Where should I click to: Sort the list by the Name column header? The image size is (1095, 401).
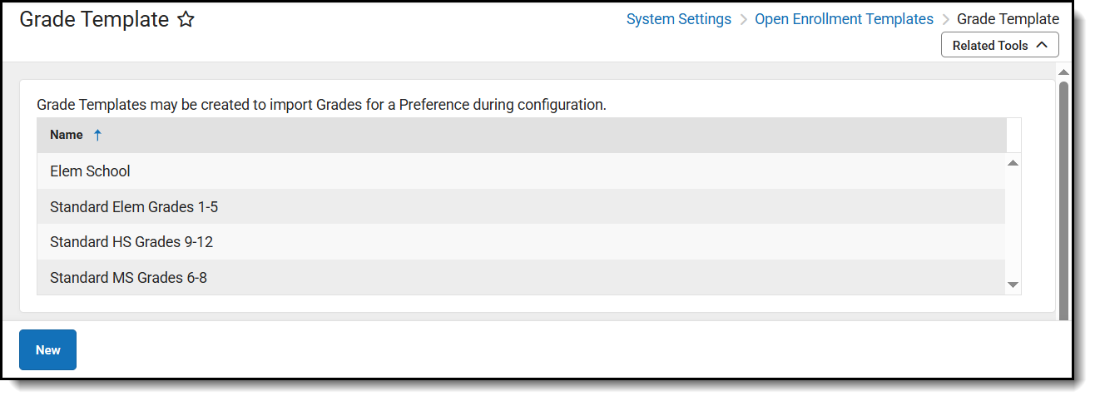(67, 135)
